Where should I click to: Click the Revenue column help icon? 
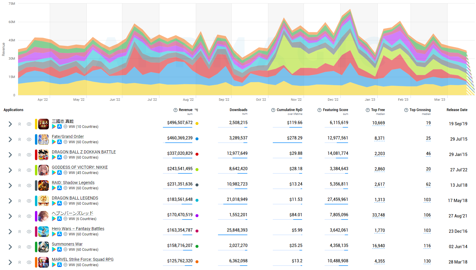click(x=175, y=110)
